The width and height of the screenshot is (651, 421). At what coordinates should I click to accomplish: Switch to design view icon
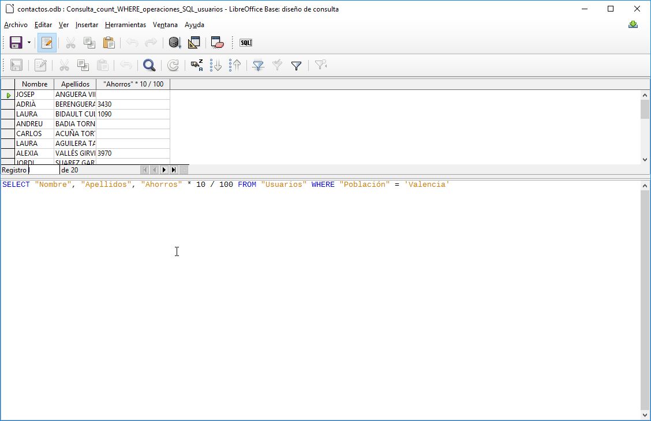194,43
